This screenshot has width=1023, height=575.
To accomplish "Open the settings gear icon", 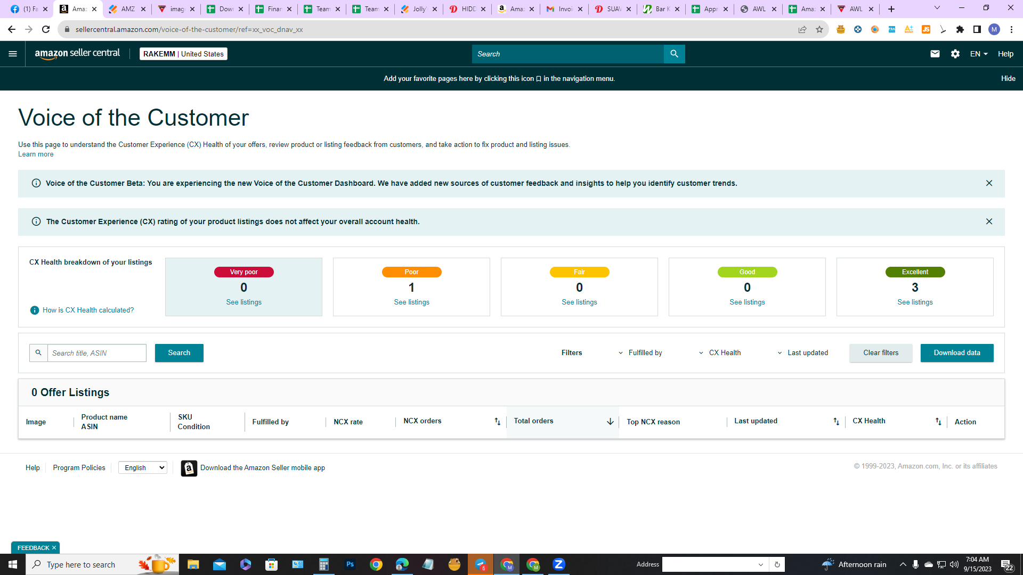I will click(x=955, y=54).
